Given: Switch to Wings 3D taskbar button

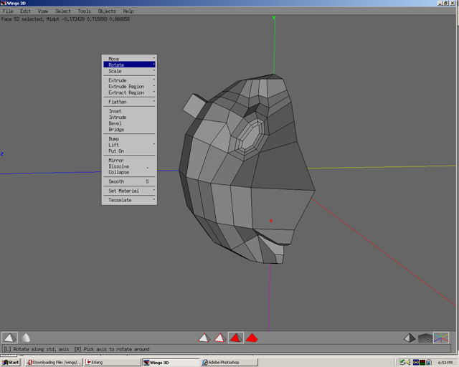Looking at the screenshot, I should [x=171, y=362].
